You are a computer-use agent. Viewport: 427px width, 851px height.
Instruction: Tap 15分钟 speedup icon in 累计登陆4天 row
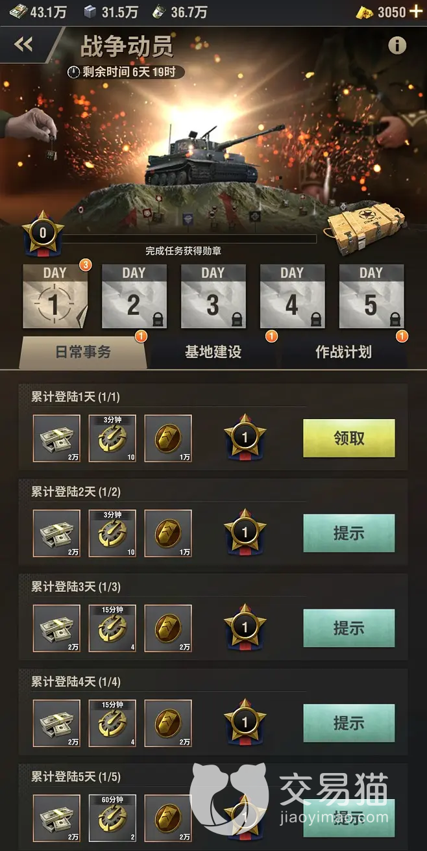pos(112,723)
